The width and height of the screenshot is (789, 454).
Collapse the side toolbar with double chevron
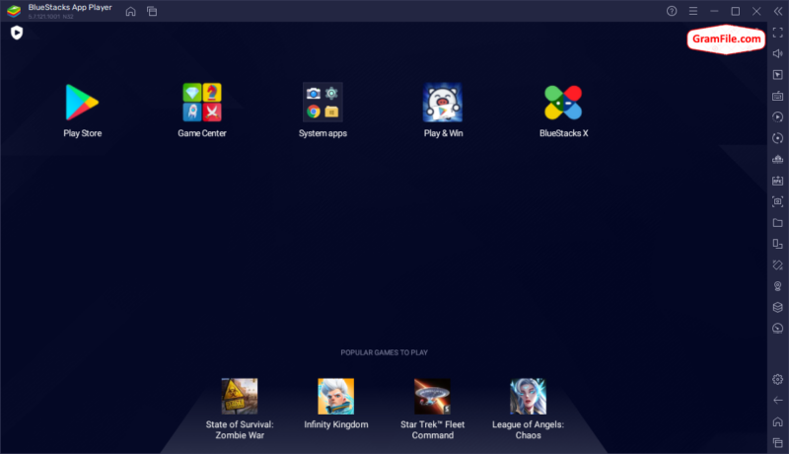(778, 11)
